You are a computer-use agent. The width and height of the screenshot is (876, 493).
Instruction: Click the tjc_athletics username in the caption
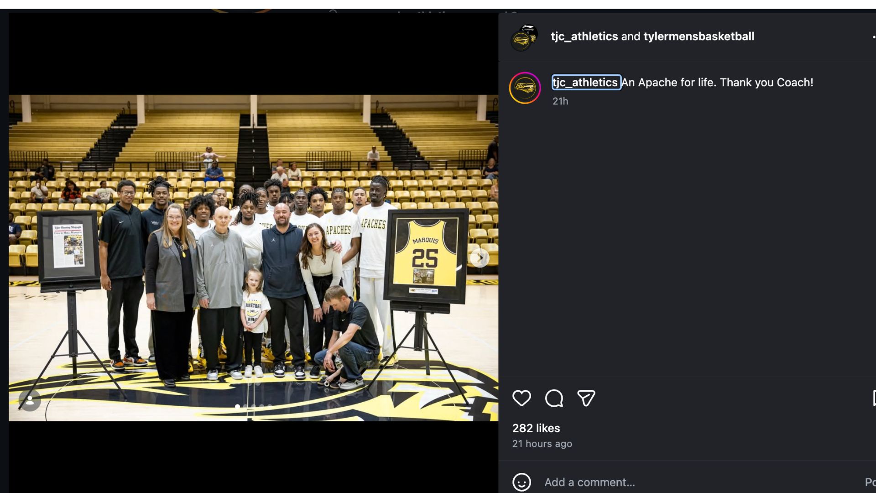pyautogui.click(x=585, y=83)
